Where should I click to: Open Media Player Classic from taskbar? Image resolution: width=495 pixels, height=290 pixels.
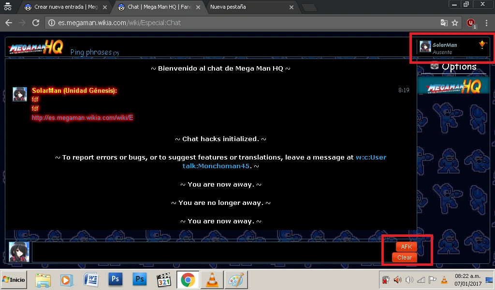[163, 280]
